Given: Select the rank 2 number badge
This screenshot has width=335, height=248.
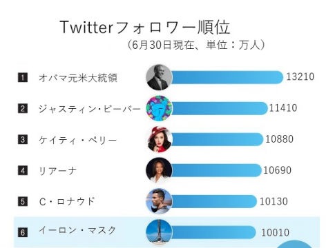Looking at the screenshot, I should click(x=23, y=108).
